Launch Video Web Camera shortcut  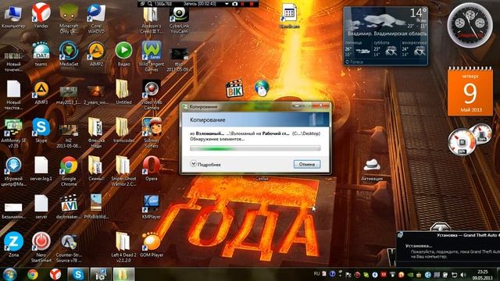[x=151, y=89]
